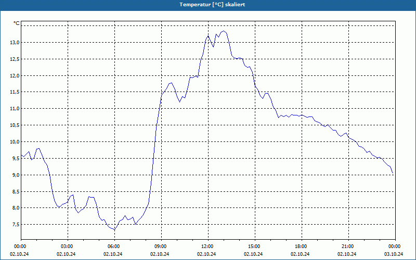This screenshot has height=260, width=416.
Task: Click the 18:00 time axis label
Action: coord(302,246)
